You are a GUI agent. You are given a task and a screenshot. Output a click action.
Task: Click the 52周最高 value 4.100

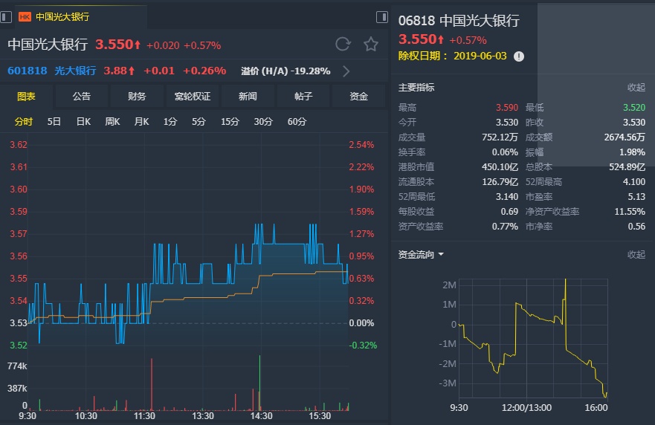click(x=634, y=182)
